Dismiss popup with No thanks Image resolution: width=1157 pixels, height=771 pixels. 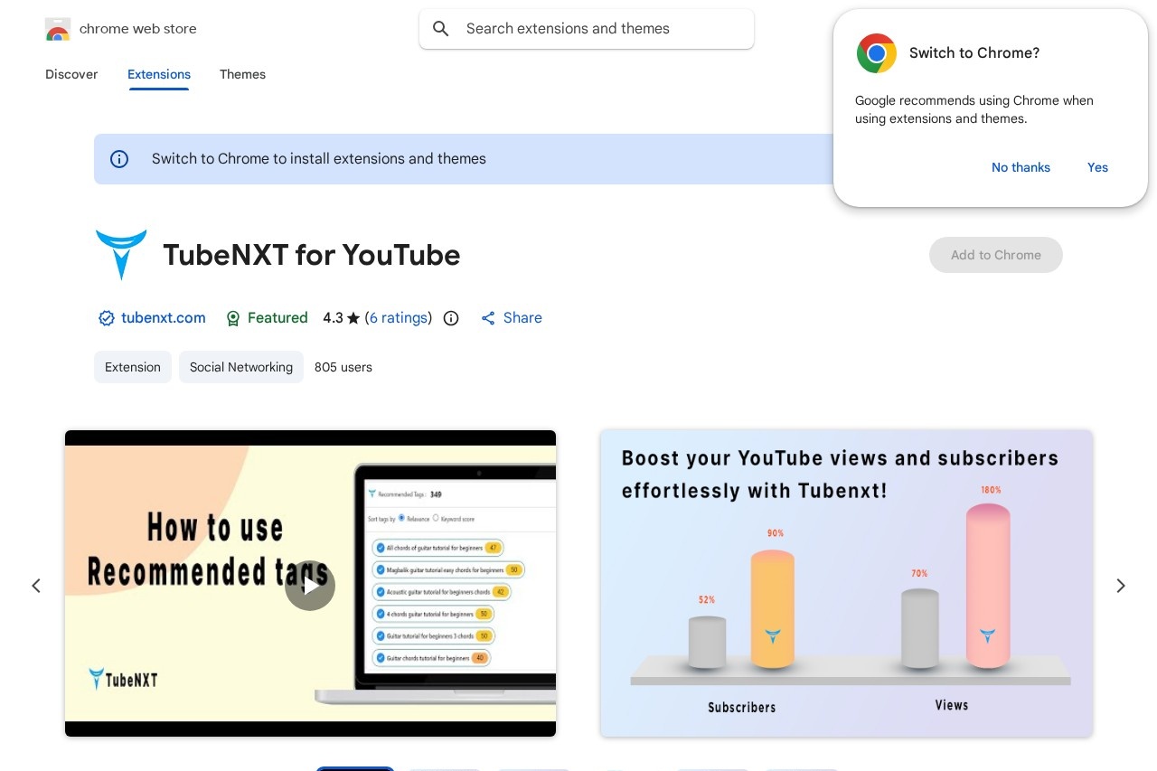(1021, 167)
